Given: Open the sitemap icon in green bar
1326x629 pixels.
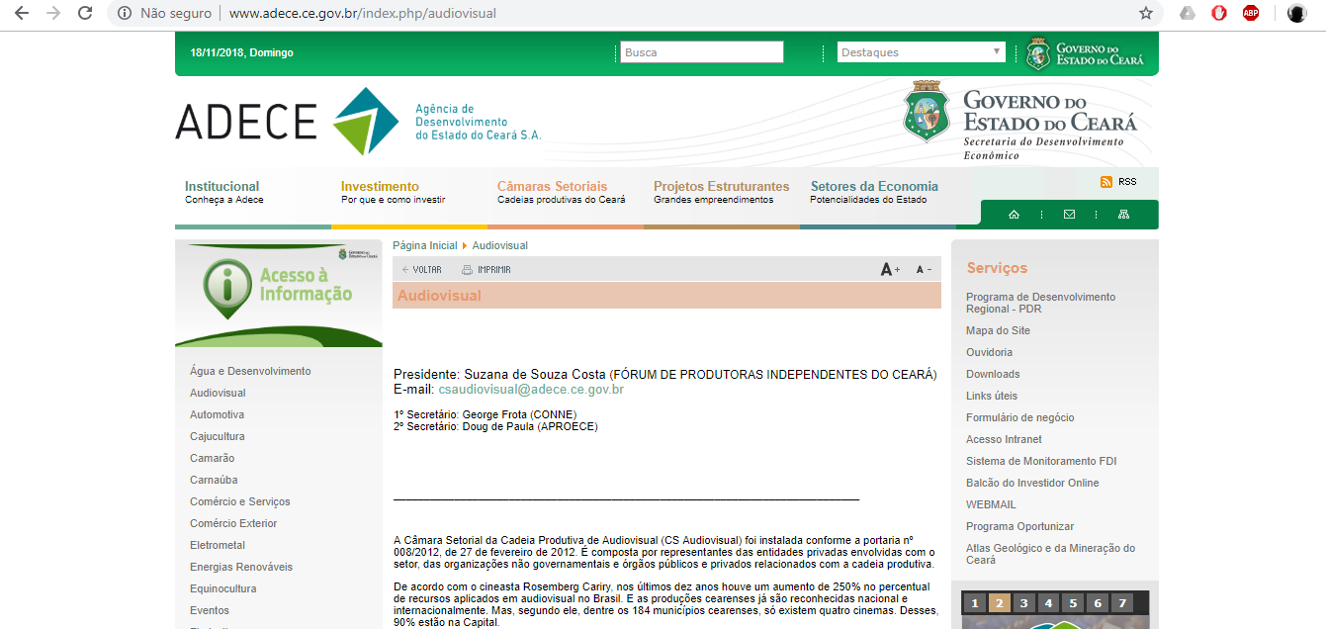Looking at the screenshot, I should tap(1123, 215).
